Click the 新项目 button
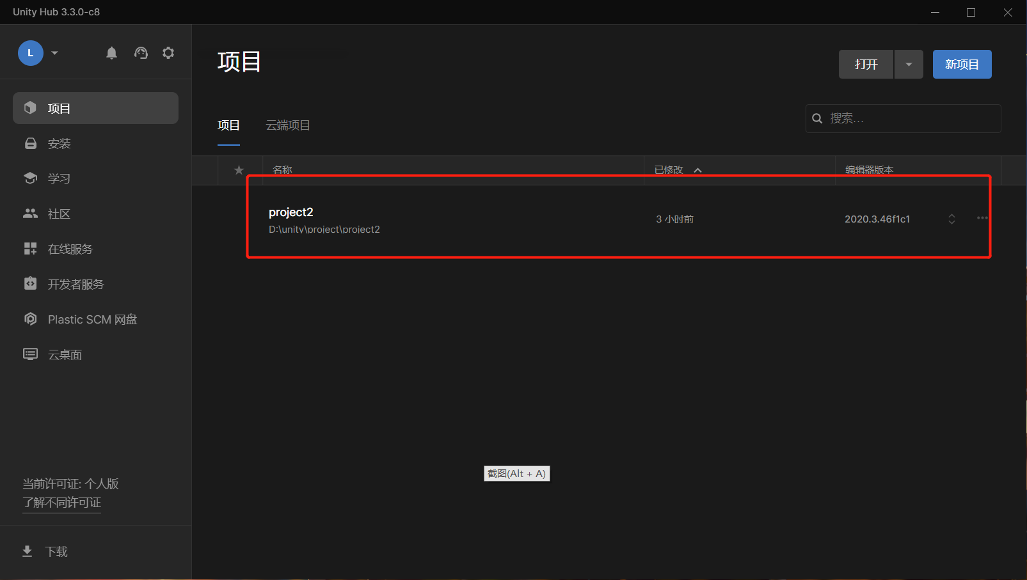 click(x=962, y=64)
